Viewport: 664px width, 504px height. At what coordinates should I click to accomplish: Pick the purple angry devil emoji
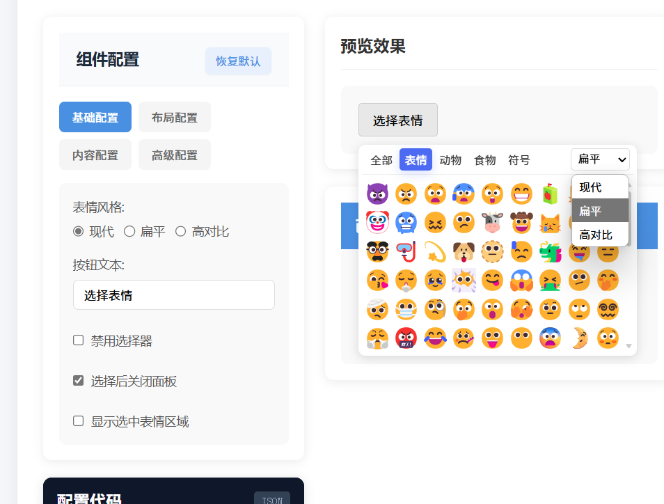pos(377,194)
